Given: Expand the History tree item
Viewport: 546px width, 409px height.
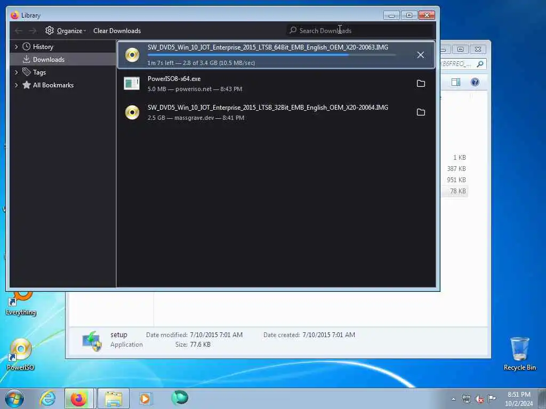Looking at the screenshot, I should point(16,47).
